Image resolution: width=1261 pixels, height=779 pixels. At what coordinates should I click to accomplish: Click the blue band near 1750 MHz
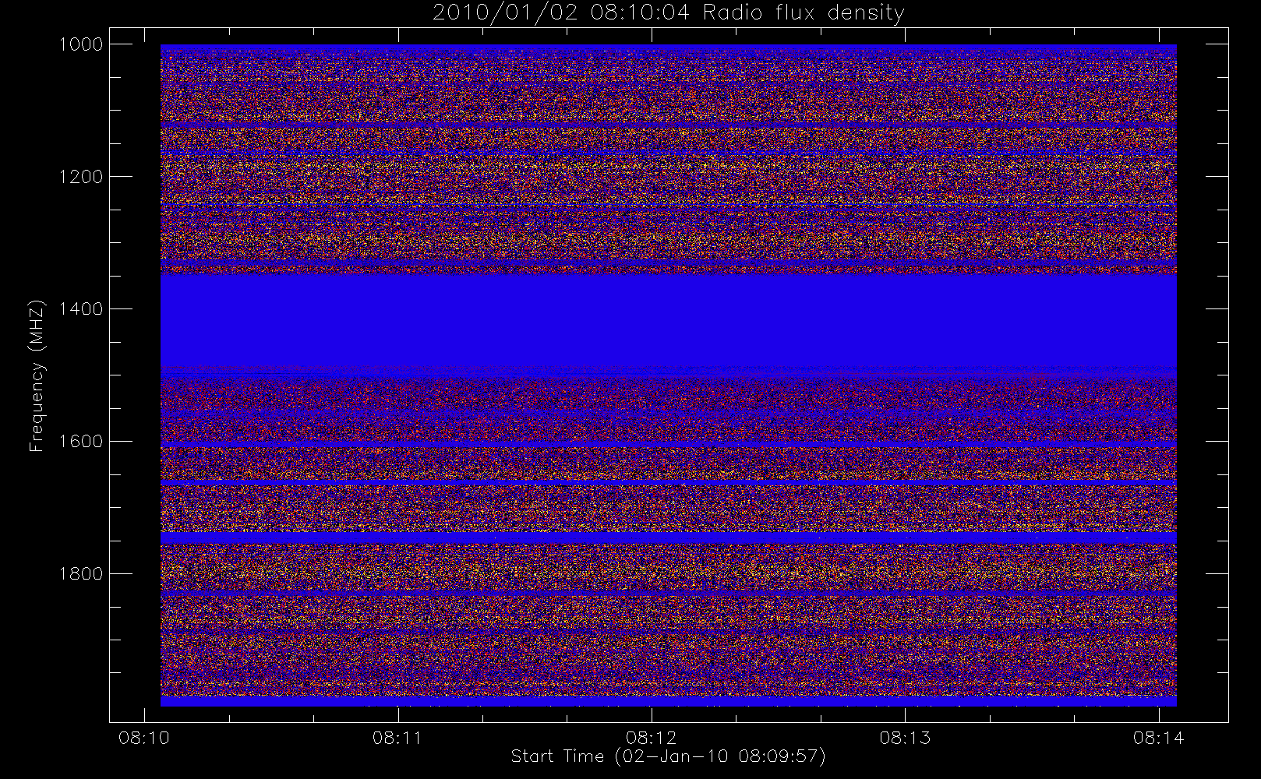[x=668, y=538]
